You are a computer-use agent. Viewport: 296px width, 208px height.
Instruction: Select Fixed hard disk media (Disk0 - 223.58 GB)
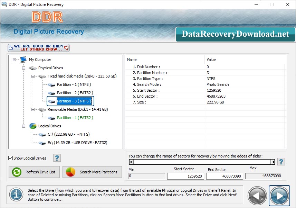(x=82, y=76)
